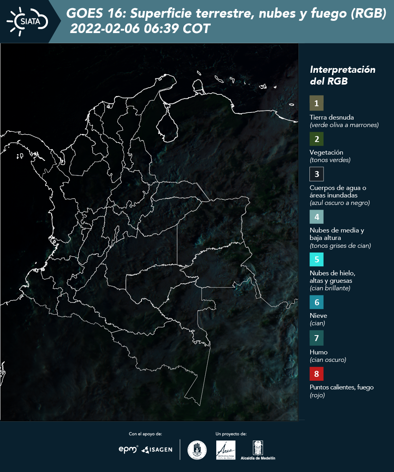Click the 'Tierra desnuda' legend label
The width and height of the screenshot is (394, 472).
332,117
